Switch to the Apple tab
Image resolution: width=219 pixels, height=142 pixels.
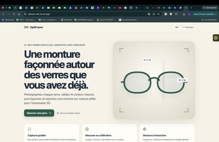click(147, 8)
